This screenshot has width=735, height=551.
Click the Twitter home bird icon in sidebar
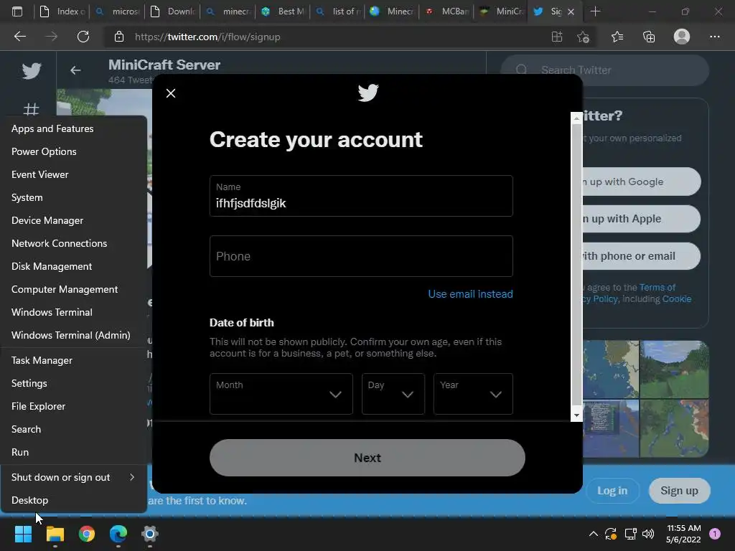(x=32, y=71)
